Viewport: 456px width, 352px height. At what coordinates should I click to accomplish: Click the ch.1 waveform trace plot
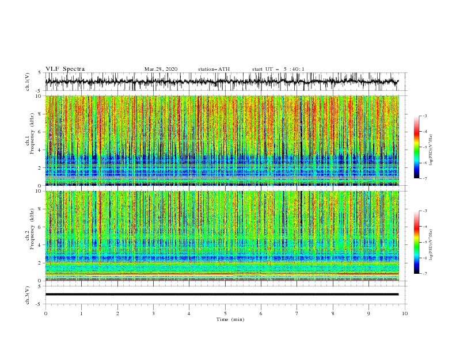222,82
